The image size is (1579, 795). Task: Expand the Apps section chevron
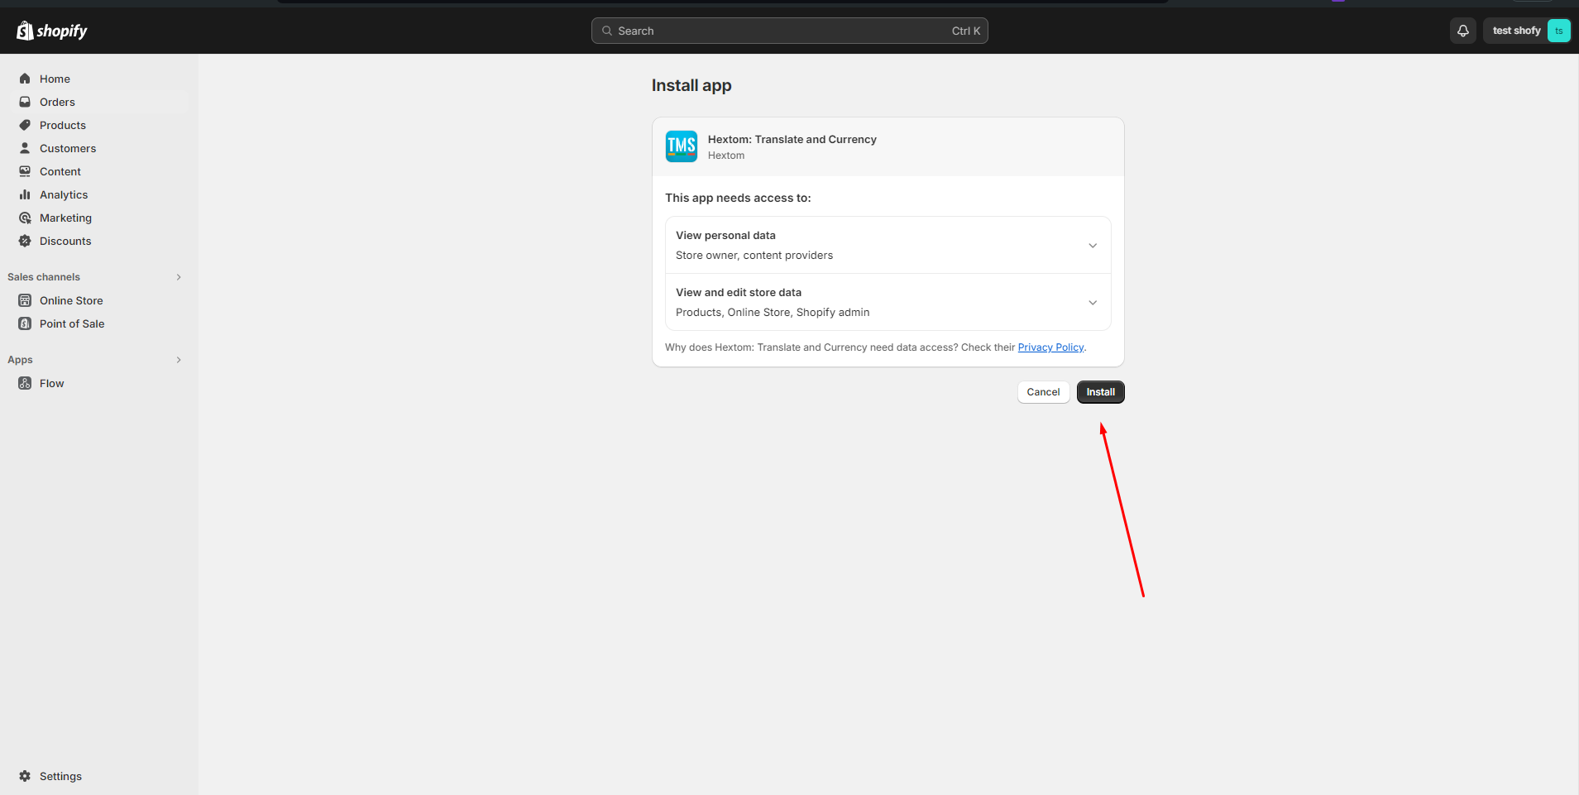pyautogui.click(x=179, y=360)
